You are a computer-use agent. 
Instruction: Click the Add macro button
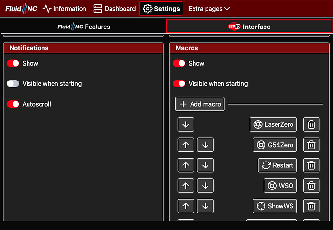coord(200,104)
